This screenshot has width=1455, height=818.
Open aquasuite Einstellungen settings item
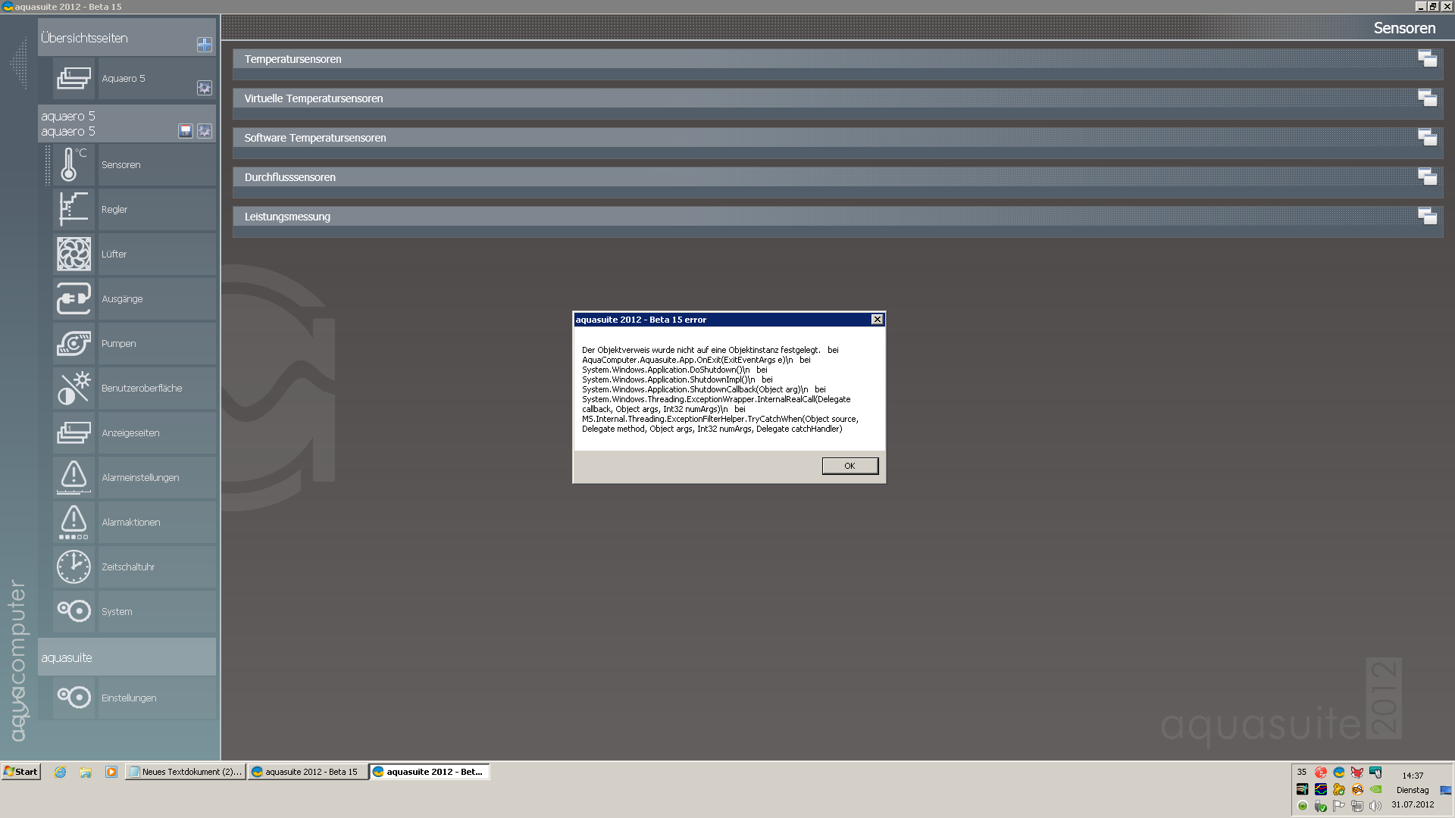[x=129, y=698]
